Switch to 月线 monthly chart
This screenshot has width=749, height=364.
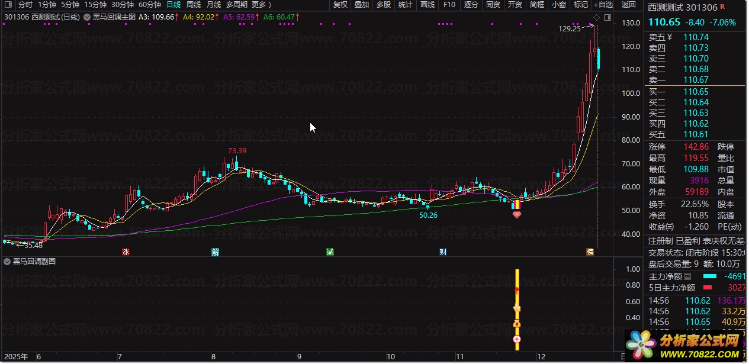[214, 5]
